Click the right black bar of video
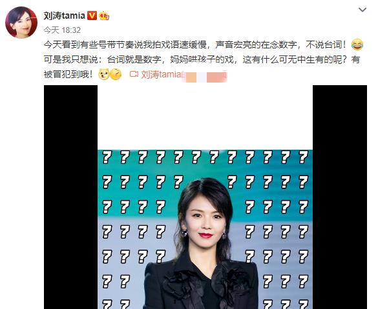 (340, 197)
